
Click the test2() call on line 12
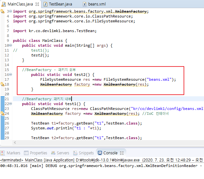click(x=40, y=55)
